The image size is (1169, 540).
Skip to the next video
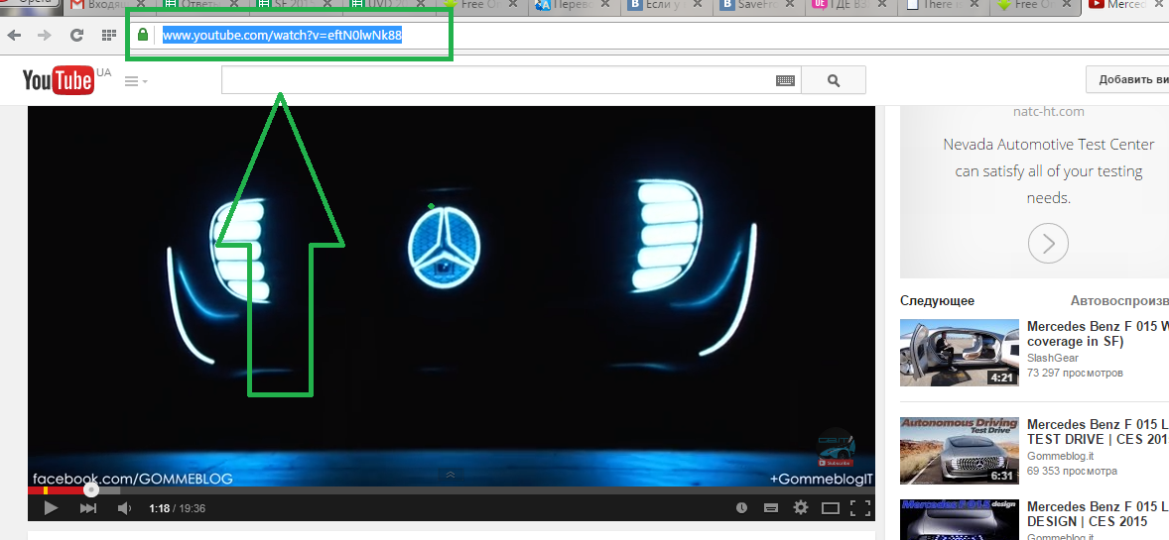(x=88, y=508)
